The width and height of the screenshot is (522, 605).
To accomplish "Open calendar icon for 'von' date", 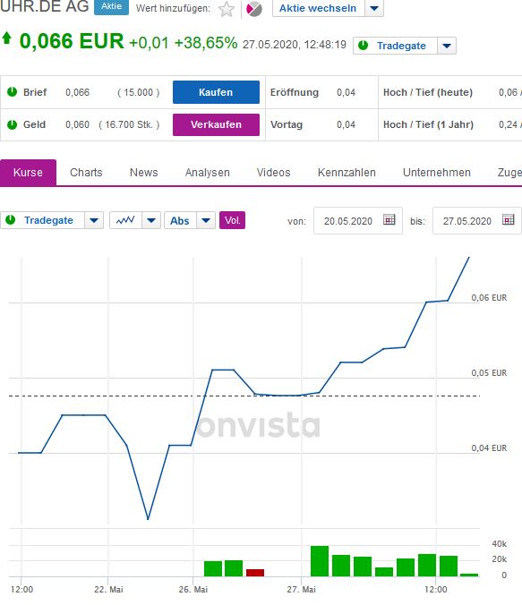I will (389, 219).
